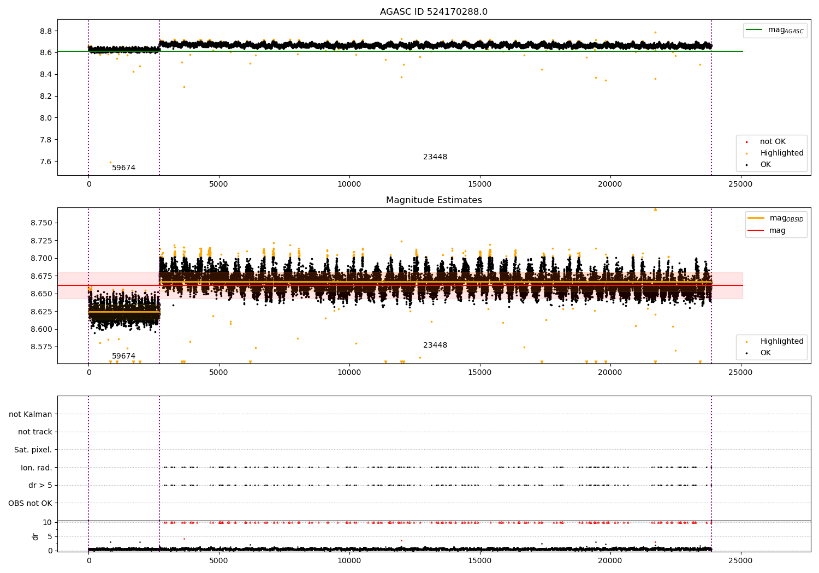Click the 25000 x-axis tick of top plot

click(740, 184)
